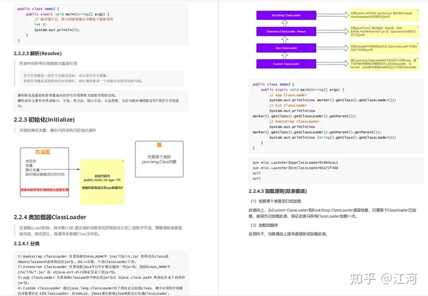Click the yellow note beside Custom ClassLoader
428x296 pixels.
[x=385, y=64]
